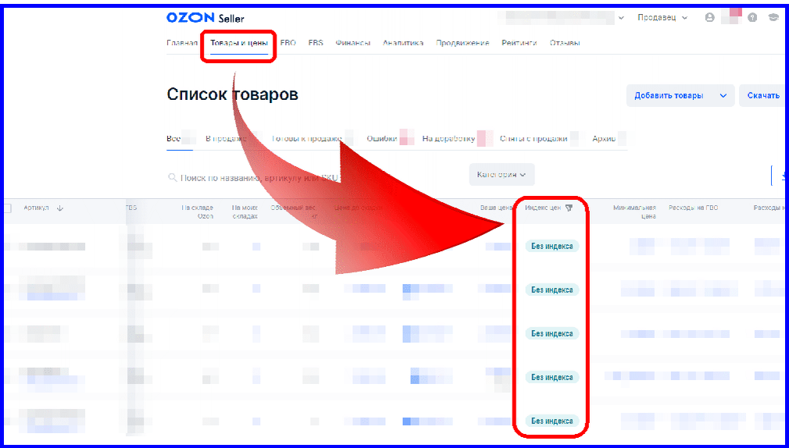
Task: Open the help question-mark icon
Action: [752, 18]
